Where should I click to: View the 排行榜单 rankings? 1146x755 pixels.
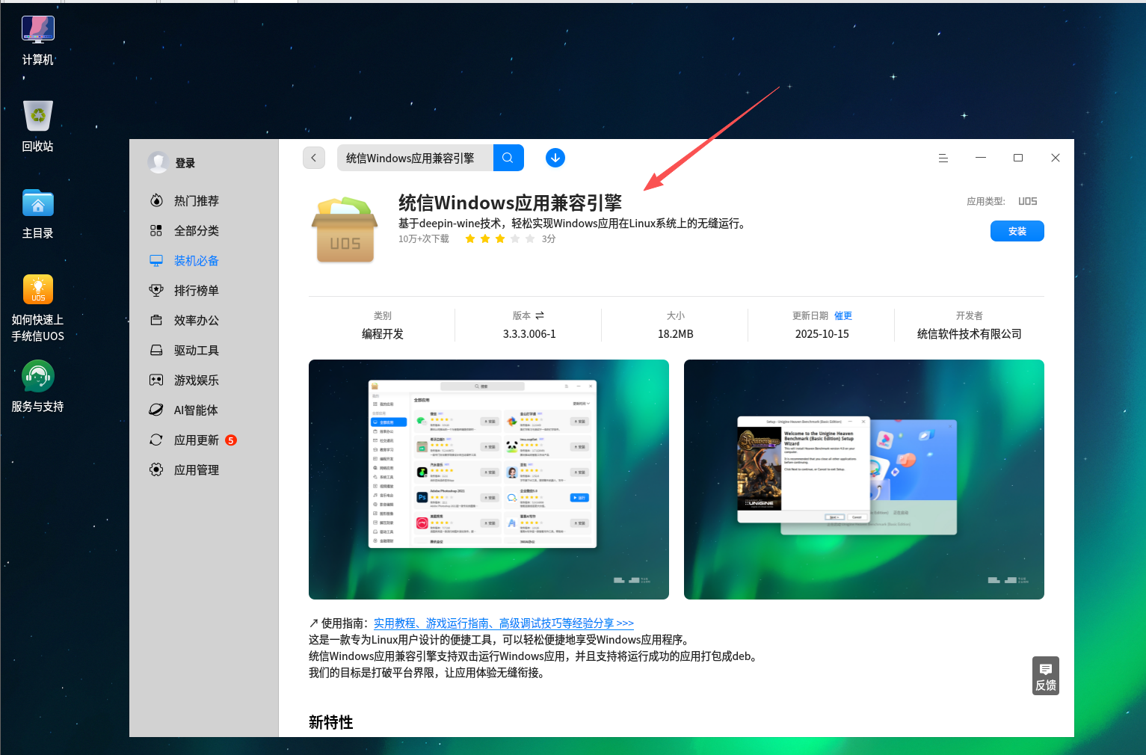tap(197, 290)
